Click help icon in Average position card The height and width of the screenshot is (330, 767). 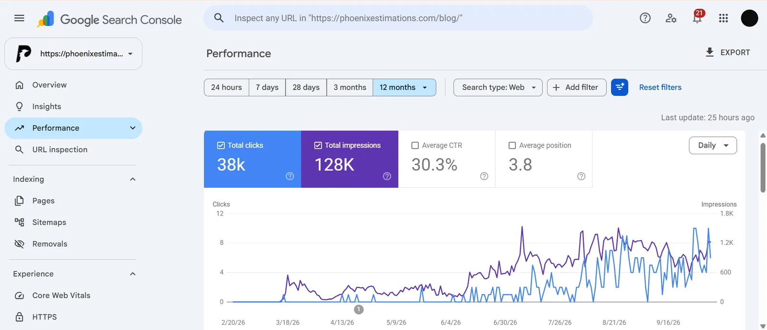coord(581,176)
